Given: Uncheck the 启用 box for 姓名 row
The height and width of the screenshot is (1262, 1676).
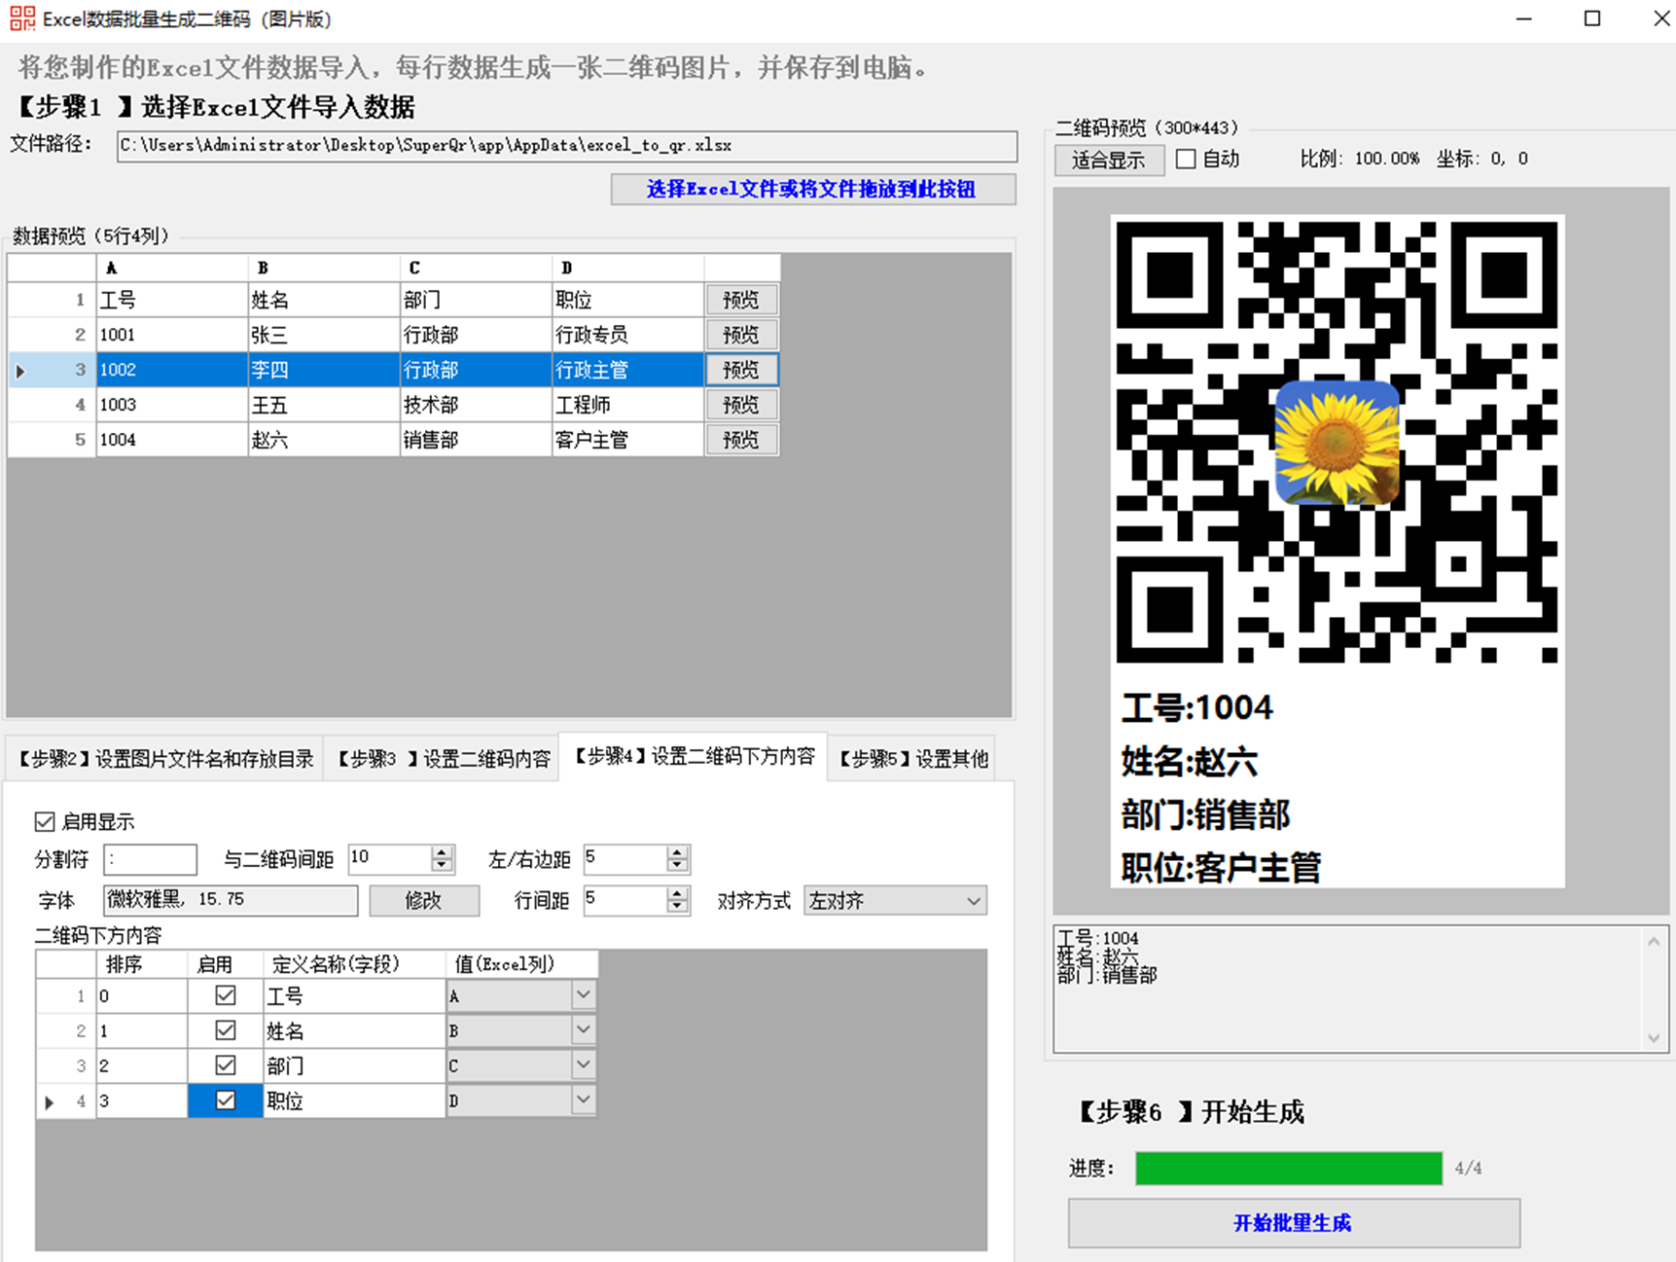Looking at the screenshot, I should (225, 1030).
